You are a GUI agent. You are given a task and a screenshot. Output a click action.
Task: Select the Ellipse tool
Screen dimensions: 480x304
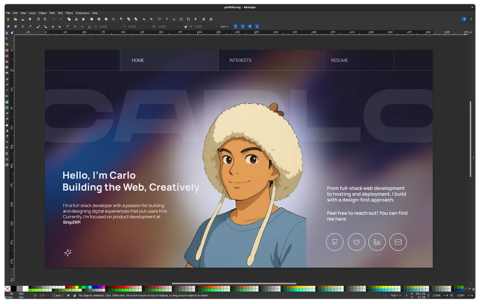click(x=7, y=56)
